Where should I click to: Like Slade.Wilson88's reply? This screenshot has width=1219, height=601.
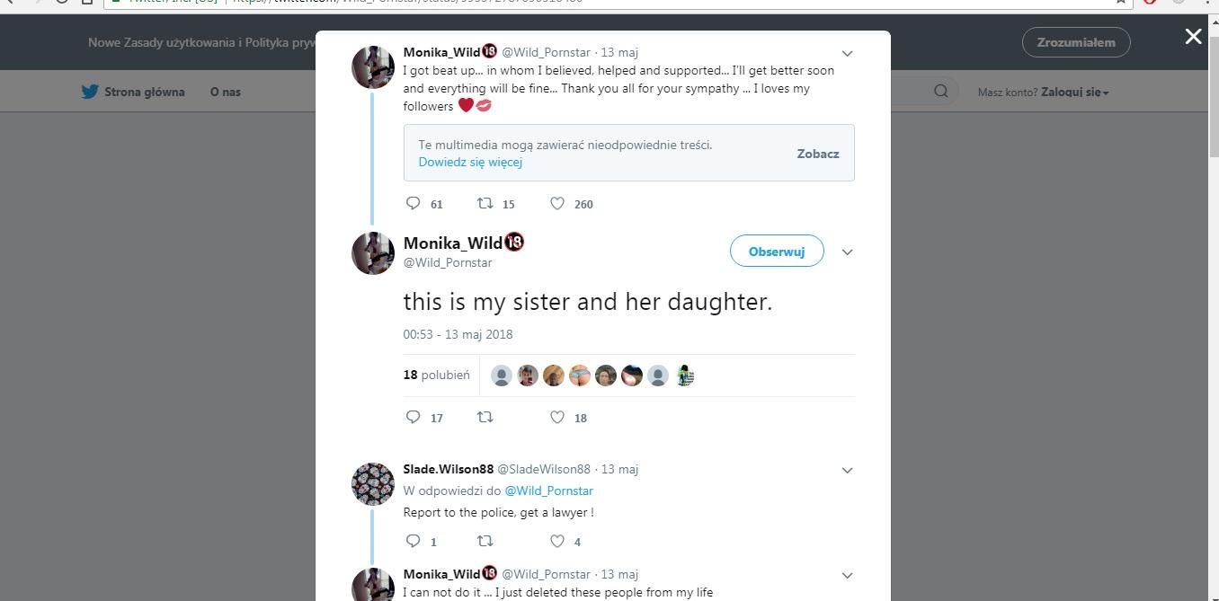[x=557, y=541]
